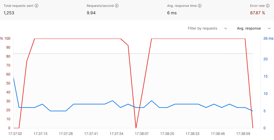Expand the Avg. response metric selector

254,28
